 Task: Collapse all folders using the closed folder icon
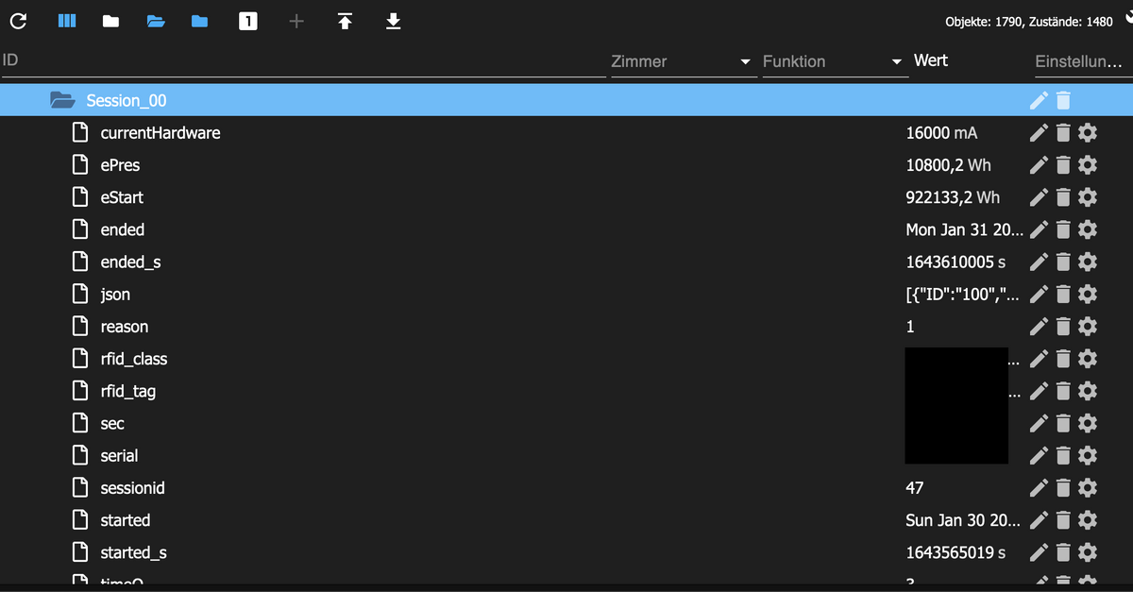click(110, 21)
